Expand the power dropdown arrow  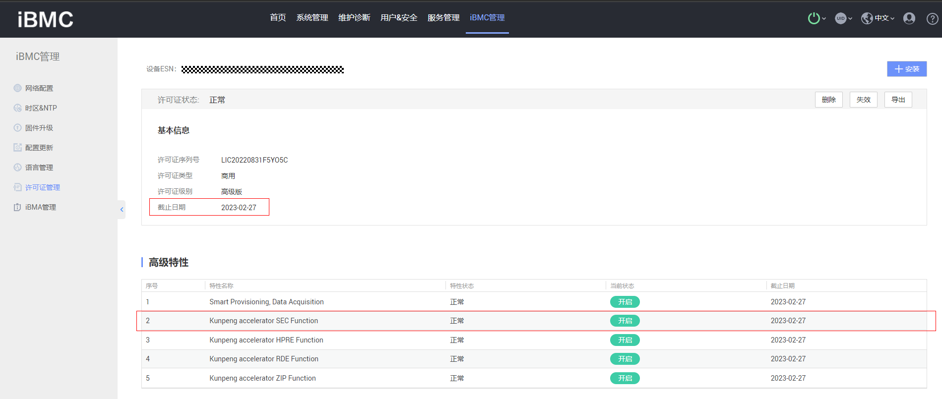(x=823, y=18)
